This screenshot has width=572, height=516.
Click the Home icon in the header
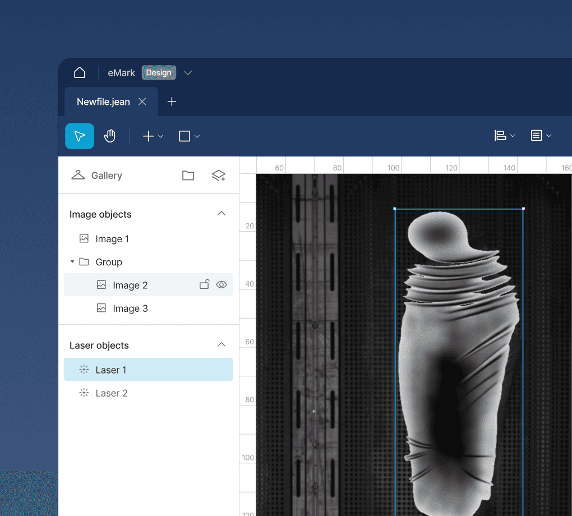[x=79, y=72]
